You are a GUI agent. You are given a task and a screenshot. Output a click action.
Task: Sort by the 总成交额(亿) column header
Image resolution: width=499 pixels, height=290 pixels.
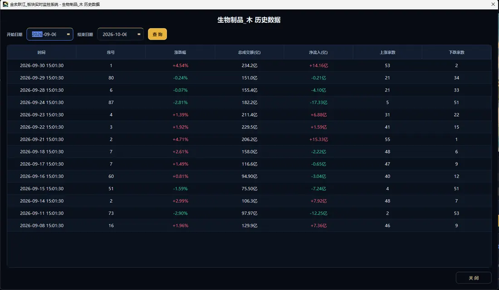click(249, 52)
